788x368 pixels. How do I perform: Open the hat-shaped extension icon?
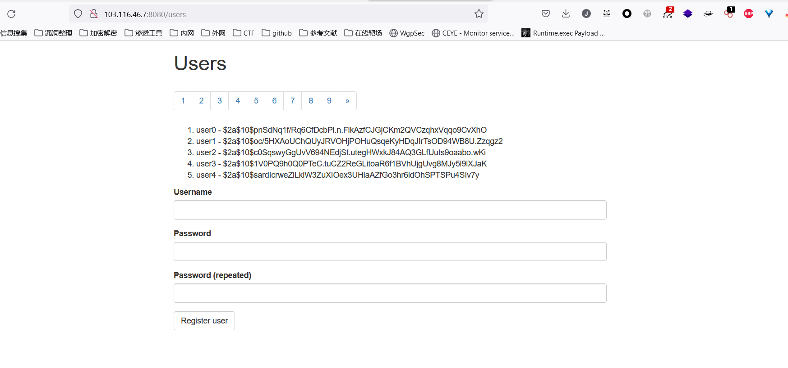click(708, 13)
